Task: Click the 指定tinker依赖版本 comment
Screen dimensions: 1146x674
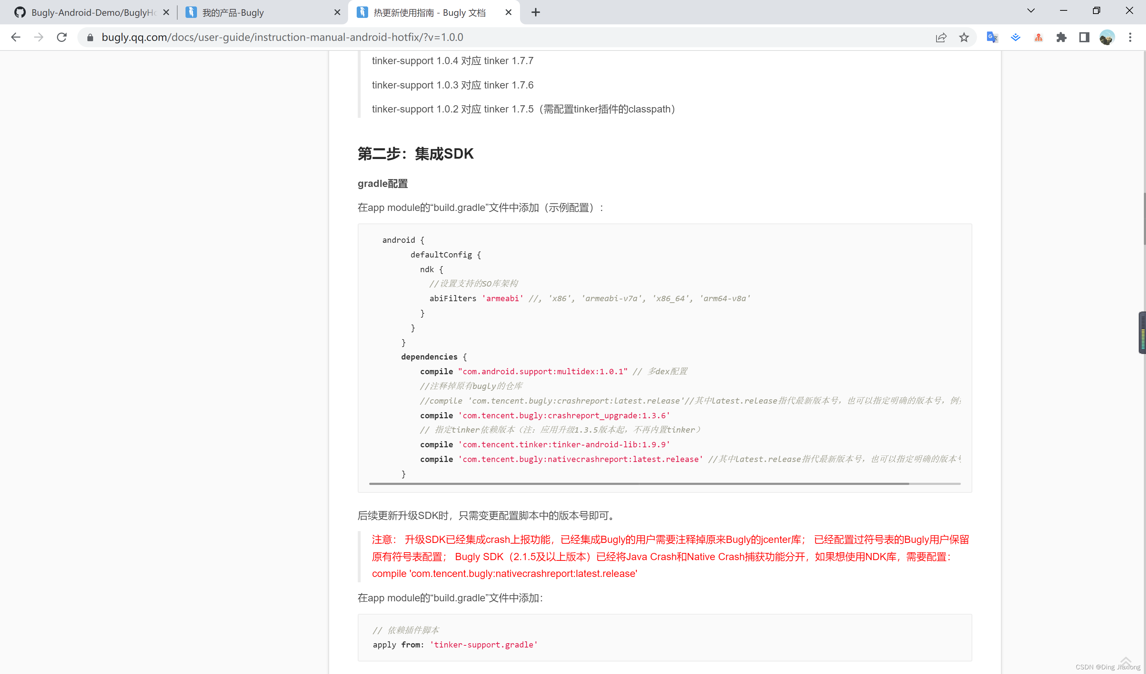Action: pyautogui.click(x=561, y=429)
